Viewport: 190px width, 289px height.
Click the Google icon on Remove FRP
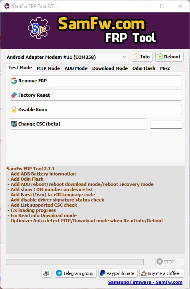(x=14, y=81)
